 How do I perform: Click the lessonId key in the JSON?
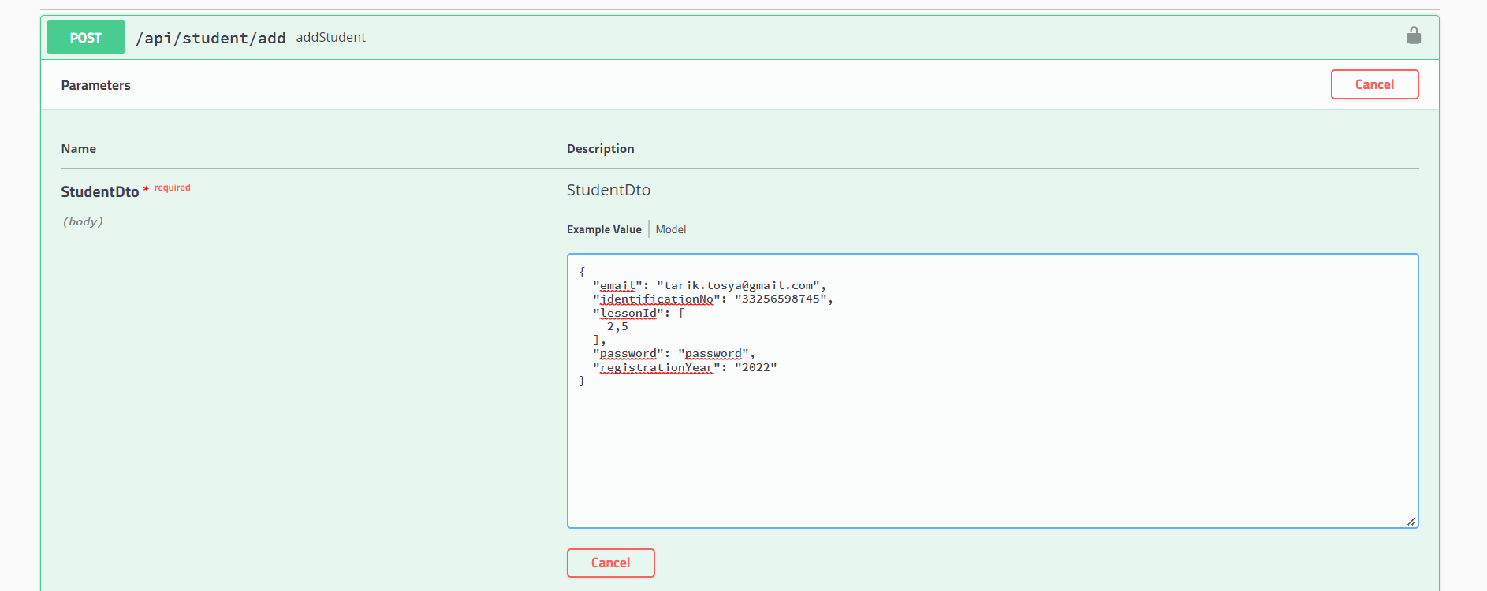click(x=628, y=313)
